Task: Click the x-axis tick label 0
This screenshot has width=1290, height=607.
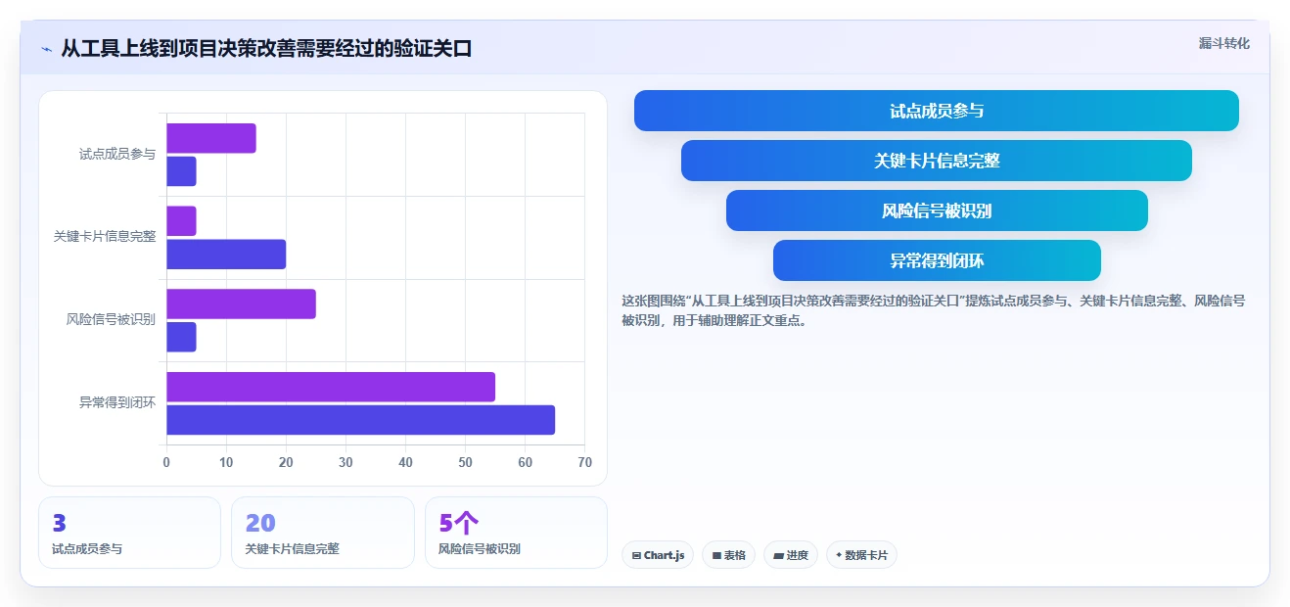Action: click(166, 462)
